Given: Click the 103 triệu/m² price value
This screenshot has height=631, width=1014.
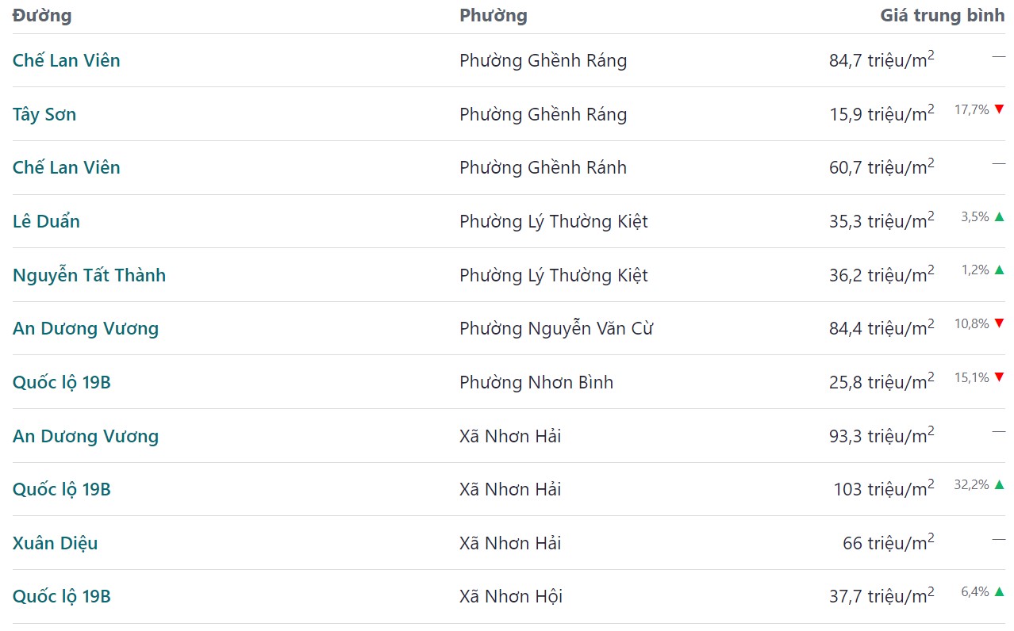Looking at the screenshot, I should (x=884, y=488).
